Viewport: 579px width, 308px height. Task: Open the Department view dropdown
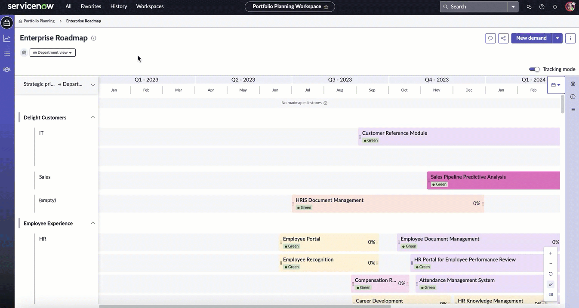(x=52, y=52)
